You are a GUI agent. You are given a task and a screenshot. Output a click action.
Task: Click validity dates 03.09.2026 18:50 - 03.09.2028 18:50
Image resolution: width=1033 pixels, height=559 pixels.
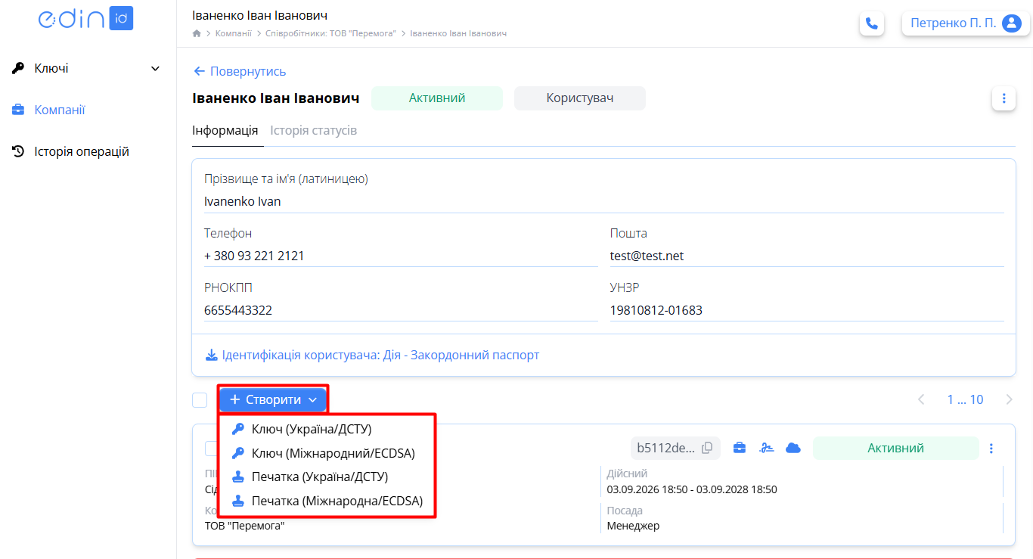692,489
